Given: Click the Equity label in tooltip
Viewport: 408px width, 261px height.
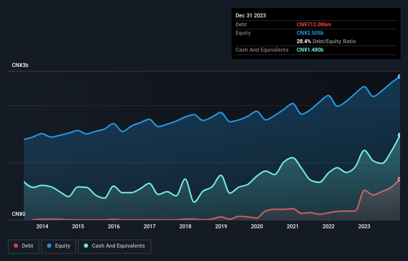Looking at the screenshot, I should tap(243, 33).
